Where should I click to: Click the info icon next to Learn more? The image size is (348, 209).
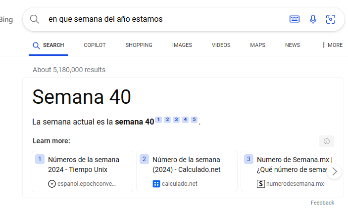[x=327, y=141]
